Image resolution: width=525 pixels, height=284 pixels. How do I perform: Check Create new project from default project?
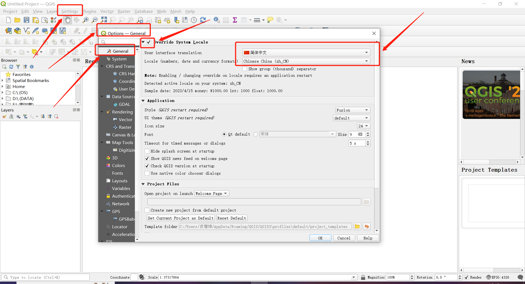pos(147,210)
